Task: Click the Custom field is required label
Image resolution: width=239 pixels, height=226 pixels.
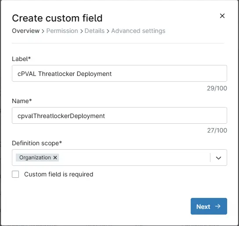Action: 59,174
